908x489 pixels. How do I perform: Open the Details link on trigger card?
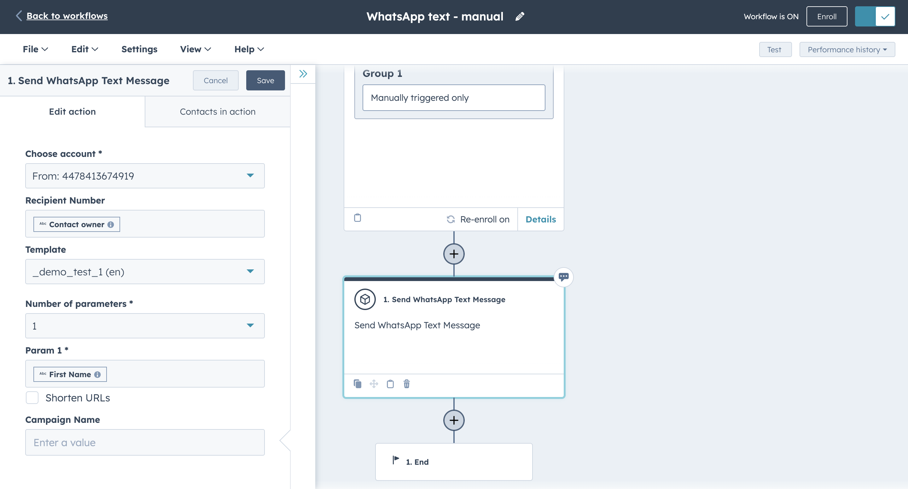coord(541,219)
